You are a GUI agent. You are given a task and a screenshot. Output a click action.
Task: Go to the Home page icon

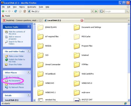click(25, 11)
